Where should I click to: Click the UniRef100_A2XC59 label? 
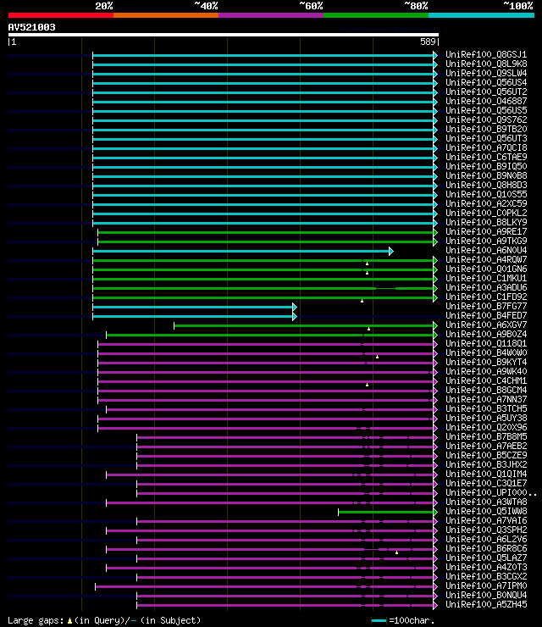pos(486,203)
